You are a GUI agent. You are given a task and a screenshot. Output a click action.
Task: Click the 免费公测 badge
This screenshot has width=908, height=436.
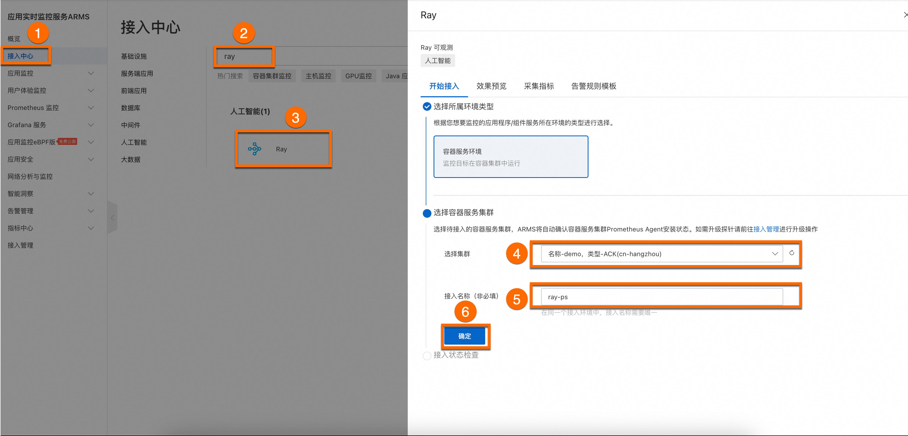67,142
